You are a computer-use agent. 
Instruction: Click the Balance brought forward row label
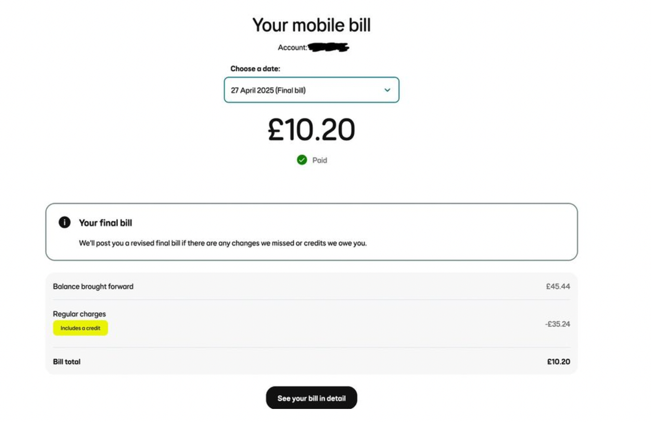[x=93, y=287]
